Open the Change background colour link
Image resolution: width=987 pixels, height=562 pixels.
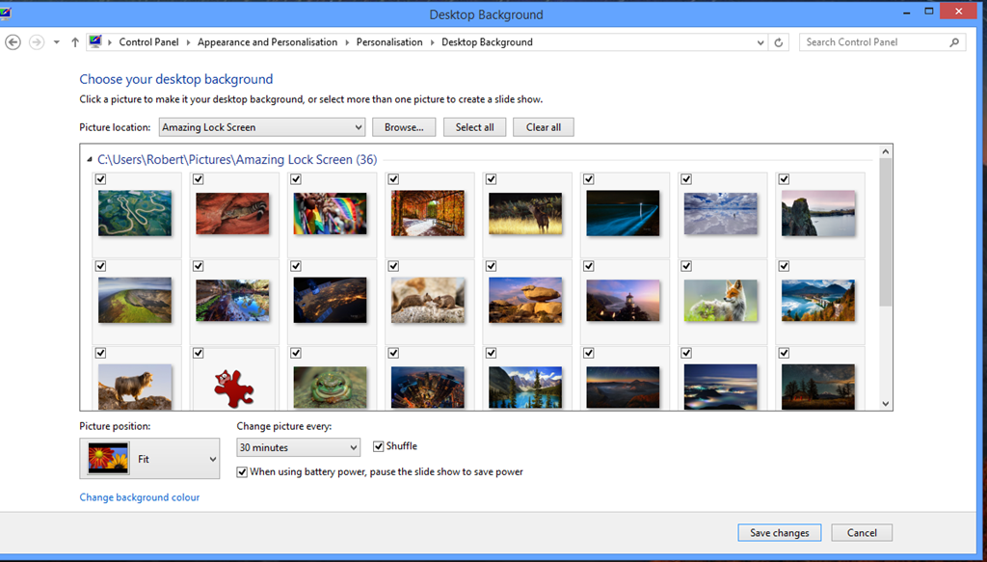coord(139,497)
